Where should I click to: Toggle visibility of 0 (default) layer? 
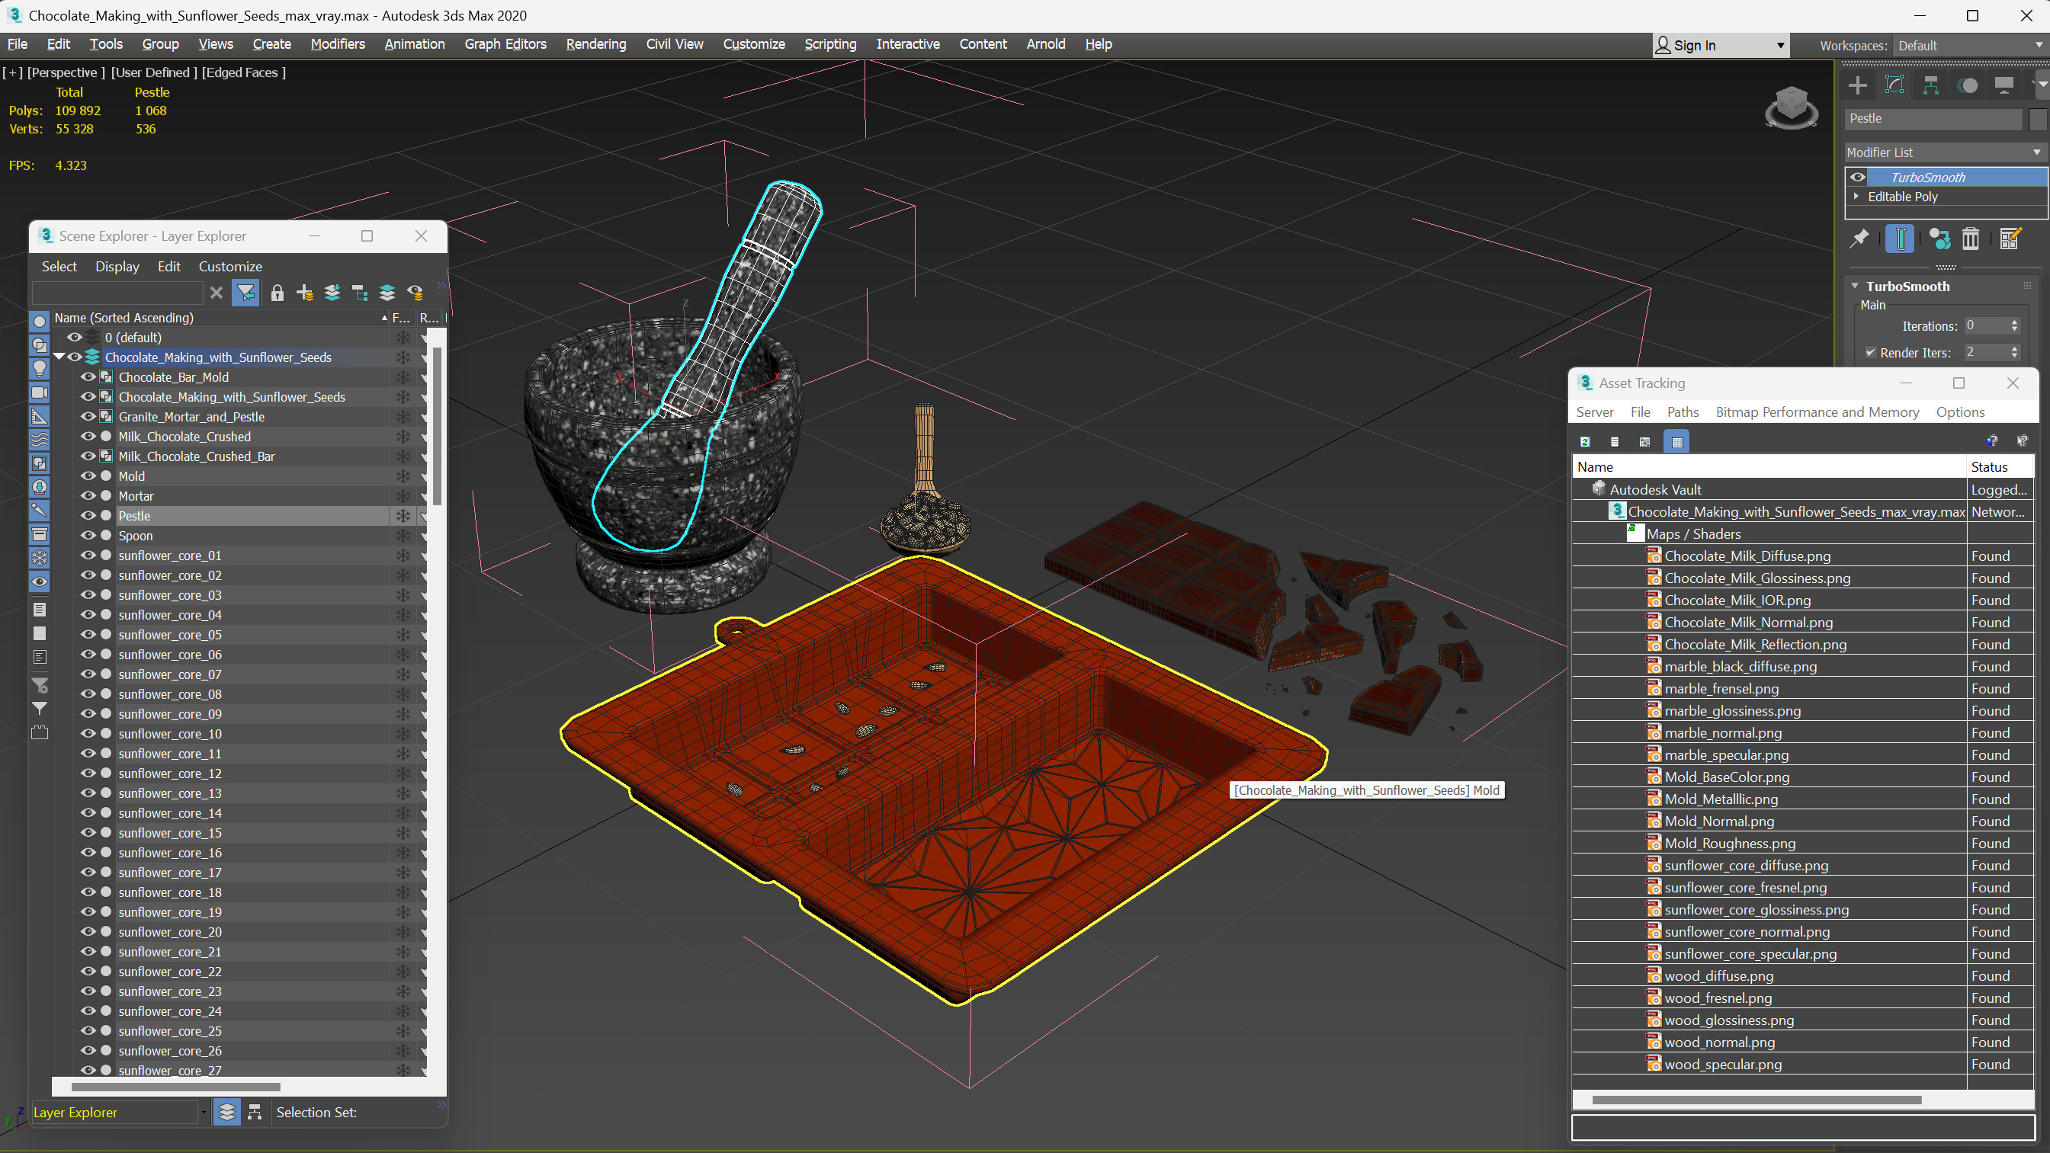tap(74, 338)
